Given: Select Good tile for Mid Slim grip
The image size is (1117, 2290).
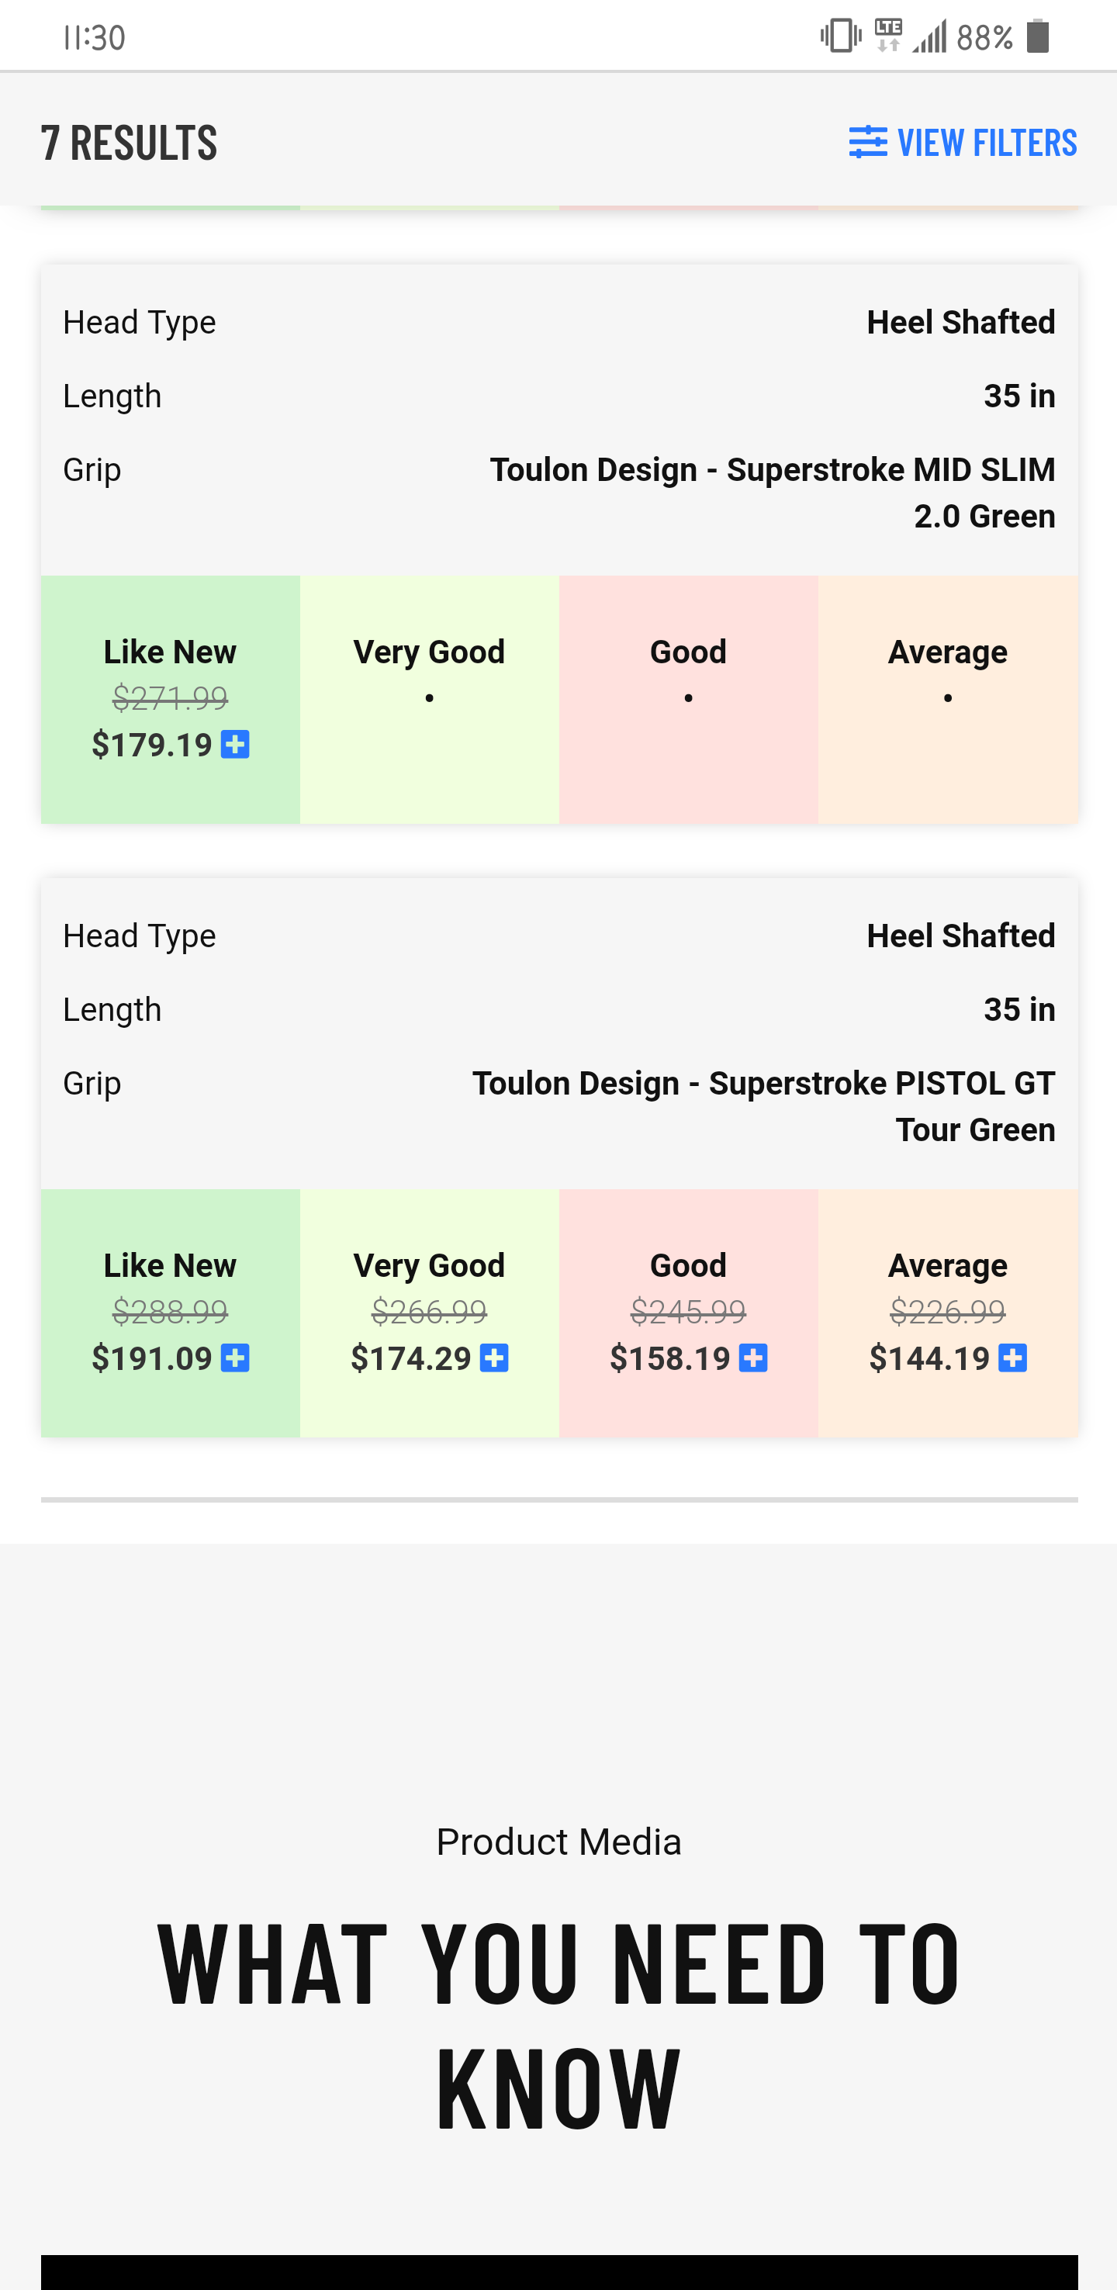Looking at the screenshot, I should tap(689, 699).
